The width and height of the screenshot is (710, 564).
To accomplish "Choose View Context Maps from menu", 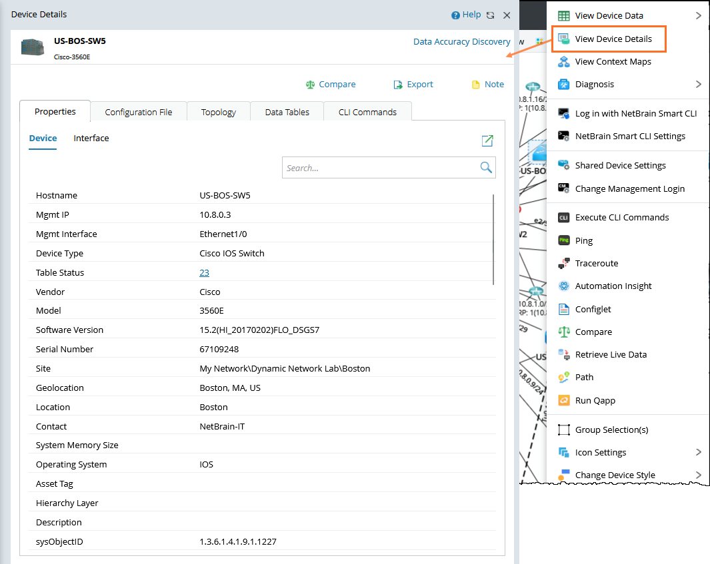I will (613, 61).
